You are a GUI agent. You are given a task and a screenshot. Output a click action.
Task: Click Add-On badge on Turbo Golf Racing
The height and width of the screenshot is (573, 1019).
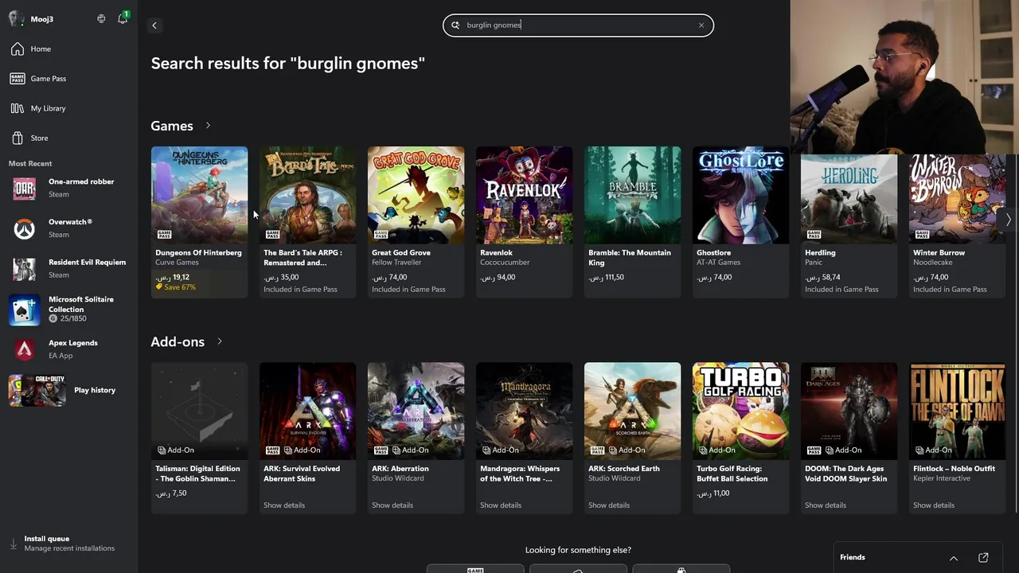point(717,450)
